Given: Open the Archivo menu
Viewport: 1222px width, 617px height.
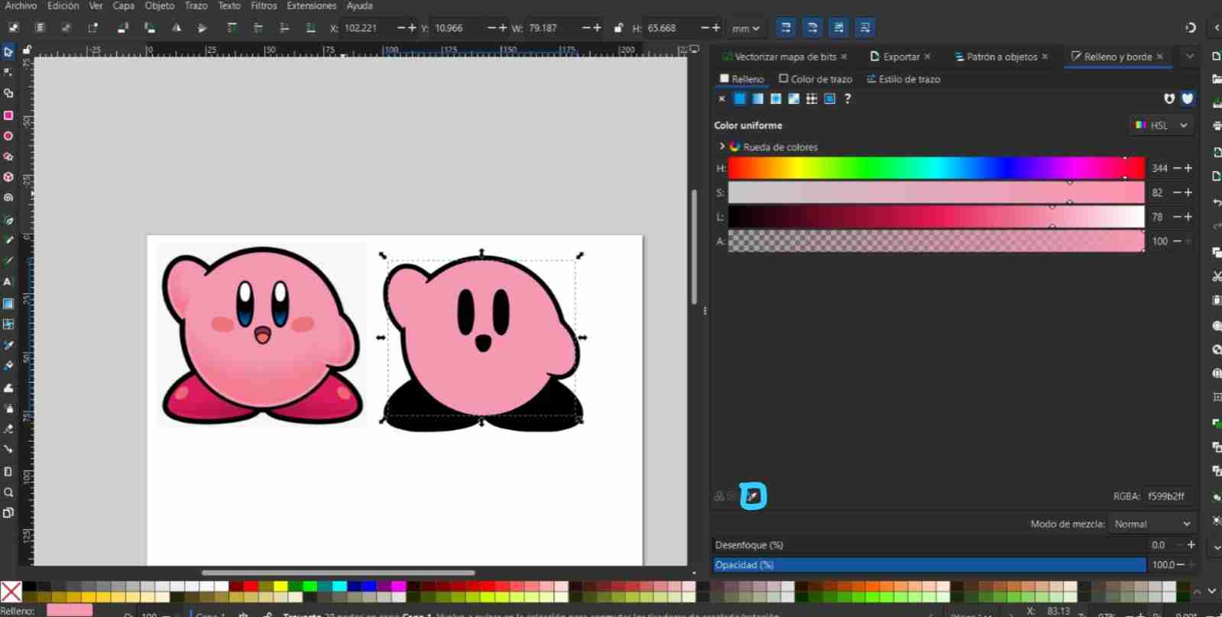Looking at the screenshot, I should click(x=21, y=5).
